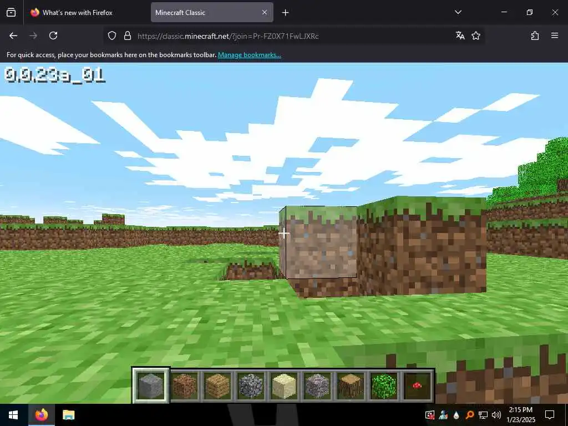Select the wood log block in the hotbar

pyautogui.click(x=351, y=386)
